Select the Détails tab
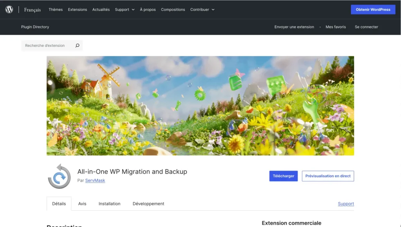The height and width of the screenshot is (227, 401). [59, 204]
